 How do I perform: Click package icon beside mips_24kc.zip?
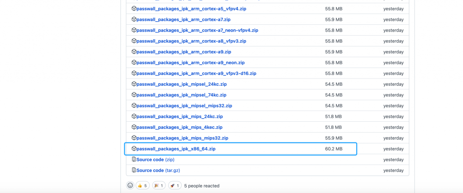pos(134,116)
